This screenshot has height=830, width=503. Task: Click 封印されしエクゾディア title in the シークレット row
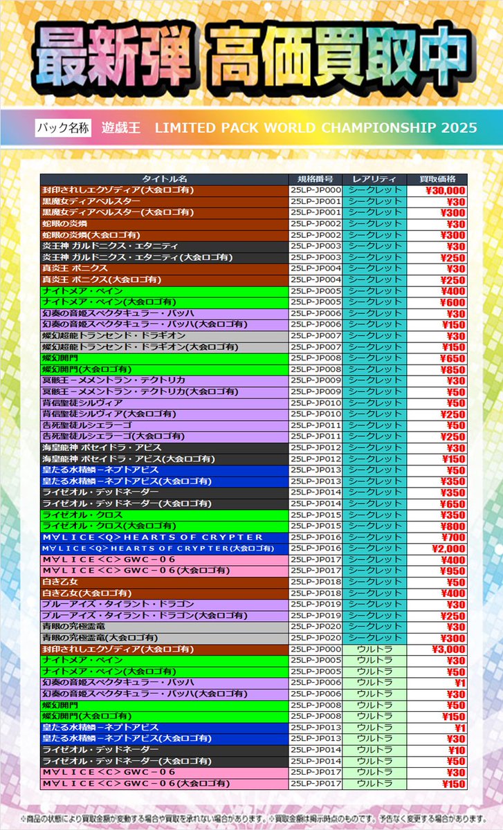click(164, 190)
